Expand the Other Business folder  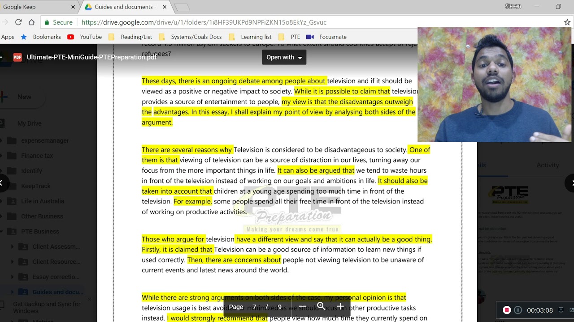pos(2,216)
